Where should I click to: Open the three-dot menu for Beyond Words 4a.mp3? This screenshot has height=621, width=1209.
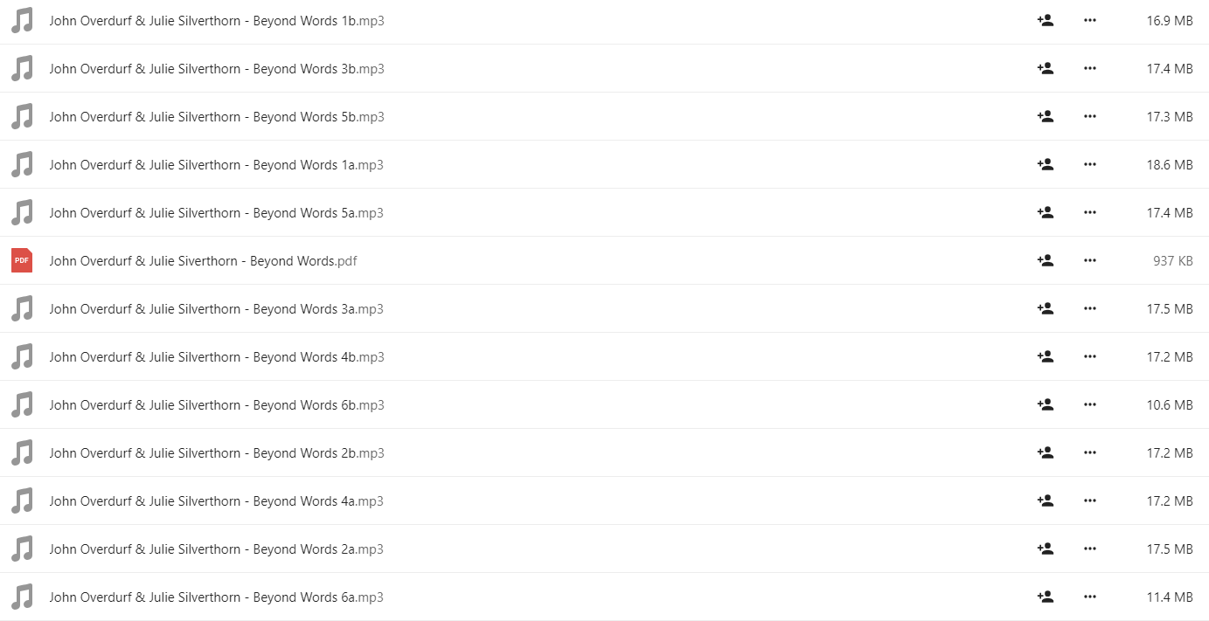coord(1089,500)
